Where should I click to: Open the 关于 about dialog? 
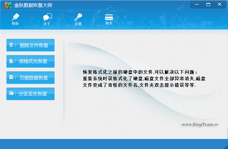47,19
